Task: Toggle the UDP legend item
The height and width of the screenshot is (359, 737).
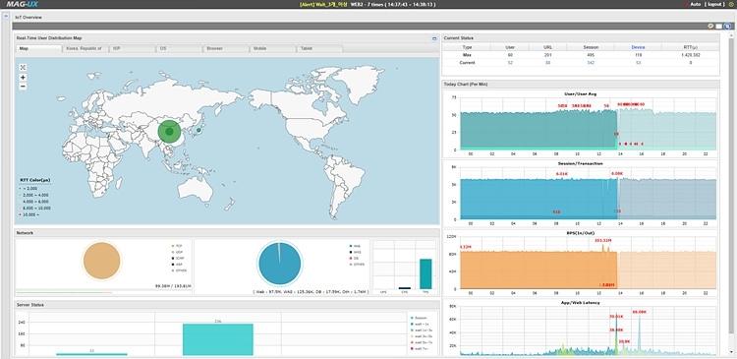Action: point(177,252)
